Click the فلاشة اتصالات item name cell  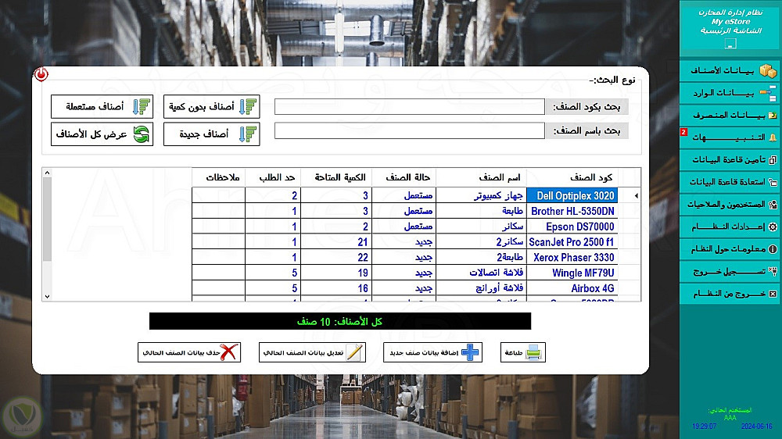click(x=481, y=273)
